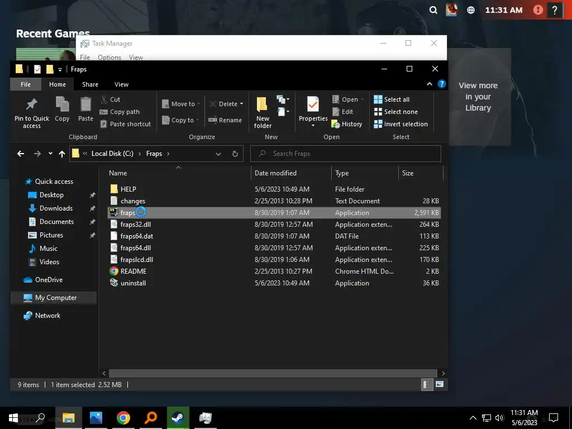Image resolution: width=572 pixels, height=429 pixels.
Task: Invert selection in the Fraps folder
Action: pyautogui.click(x=401, y=124)
